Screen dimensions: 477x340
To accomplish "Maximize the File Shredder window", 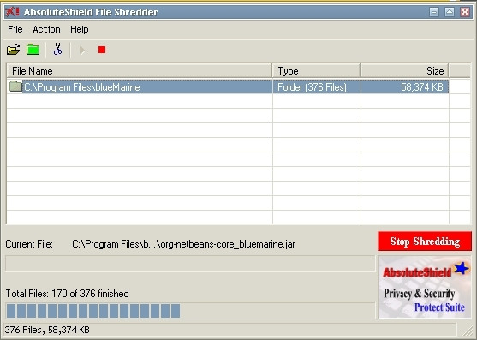I will tap(450, 12).
